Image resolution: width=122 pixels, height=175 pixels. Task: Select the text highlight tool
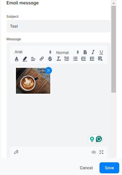25,59
